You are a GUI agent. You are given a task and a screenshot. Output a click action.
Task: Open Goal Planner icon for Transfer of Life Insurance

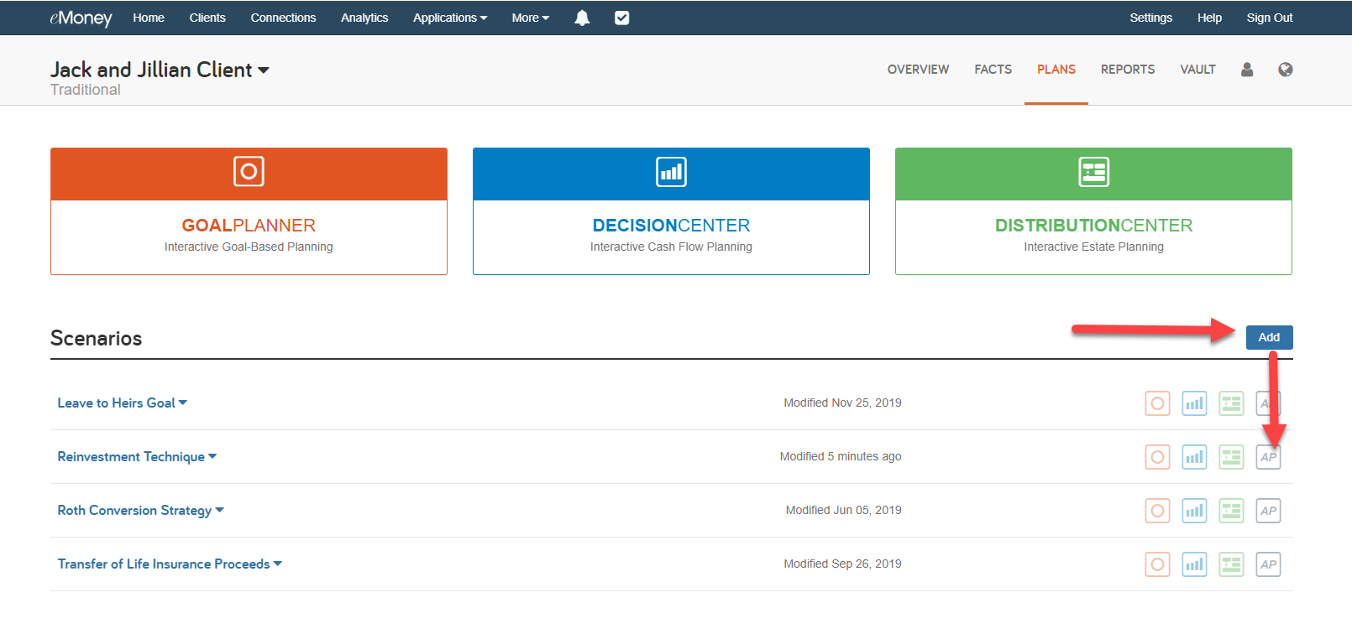pyautogui.click(x=1157, y=564)
